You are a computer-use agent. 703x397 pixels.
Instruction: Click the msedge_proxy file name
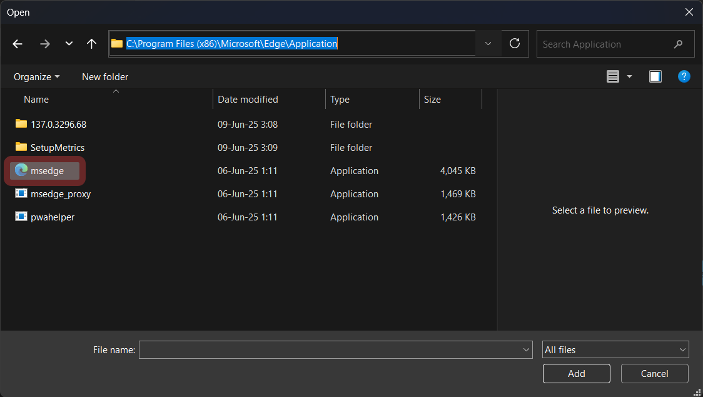pyautogui.click(x=61, y=195)
